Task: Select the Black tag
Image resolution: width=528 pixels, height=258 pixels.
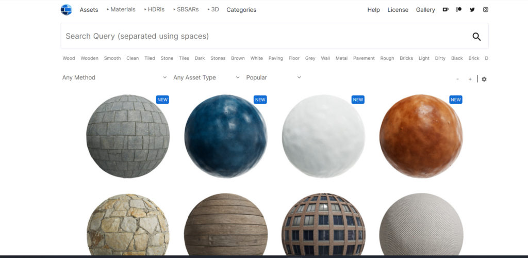Action: 457,58
